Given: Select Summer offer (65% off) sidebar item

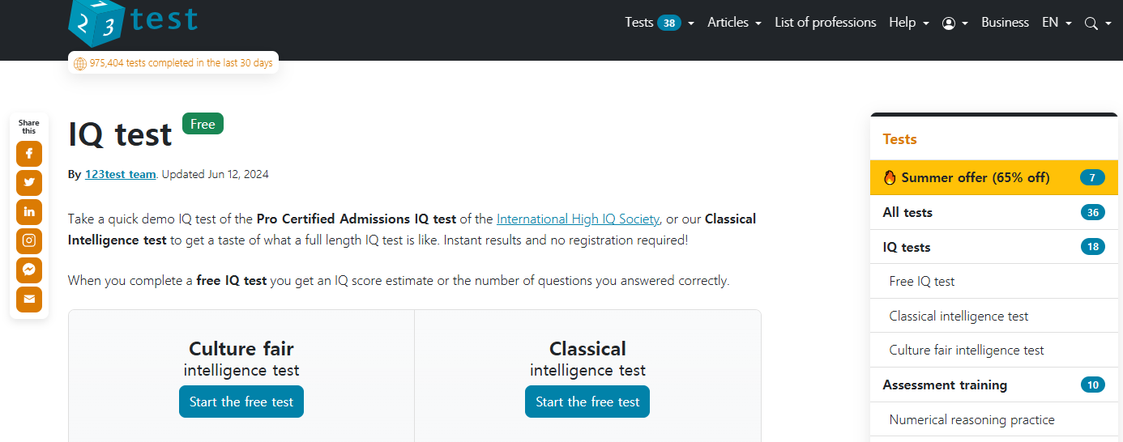Looking at the screenshot, I should [x=993, y=178].
